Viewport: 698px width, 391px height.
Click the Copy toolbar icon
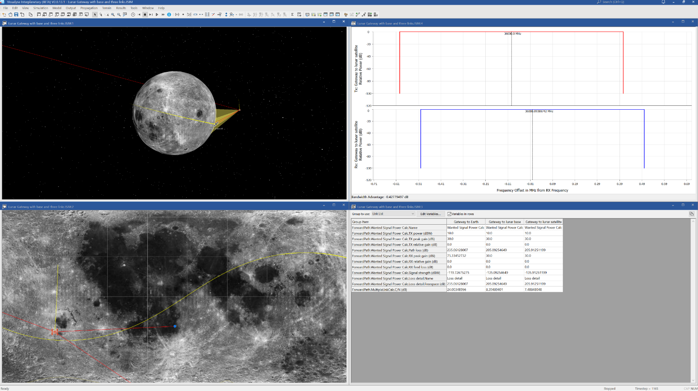click(31, 14)
